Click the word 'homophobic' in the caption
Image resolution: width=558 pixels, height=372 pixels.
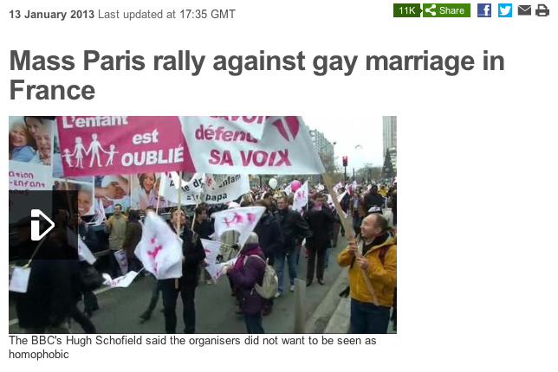coord(39,354)
